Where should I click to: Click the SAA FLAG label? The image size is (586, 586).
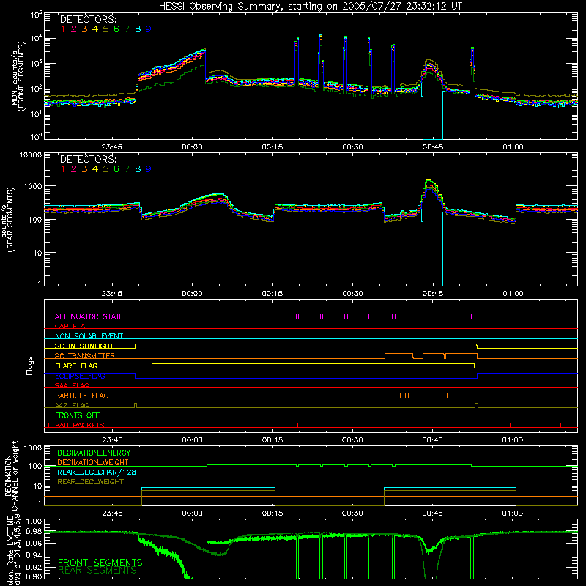point(72,385)
